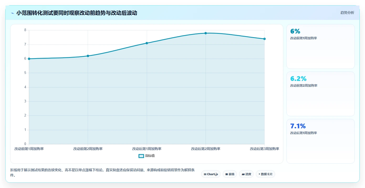Click the lightning icon beside the title

coord(12,13)
